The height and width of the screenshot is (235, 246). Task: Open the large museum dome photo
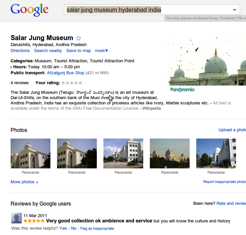207,61
